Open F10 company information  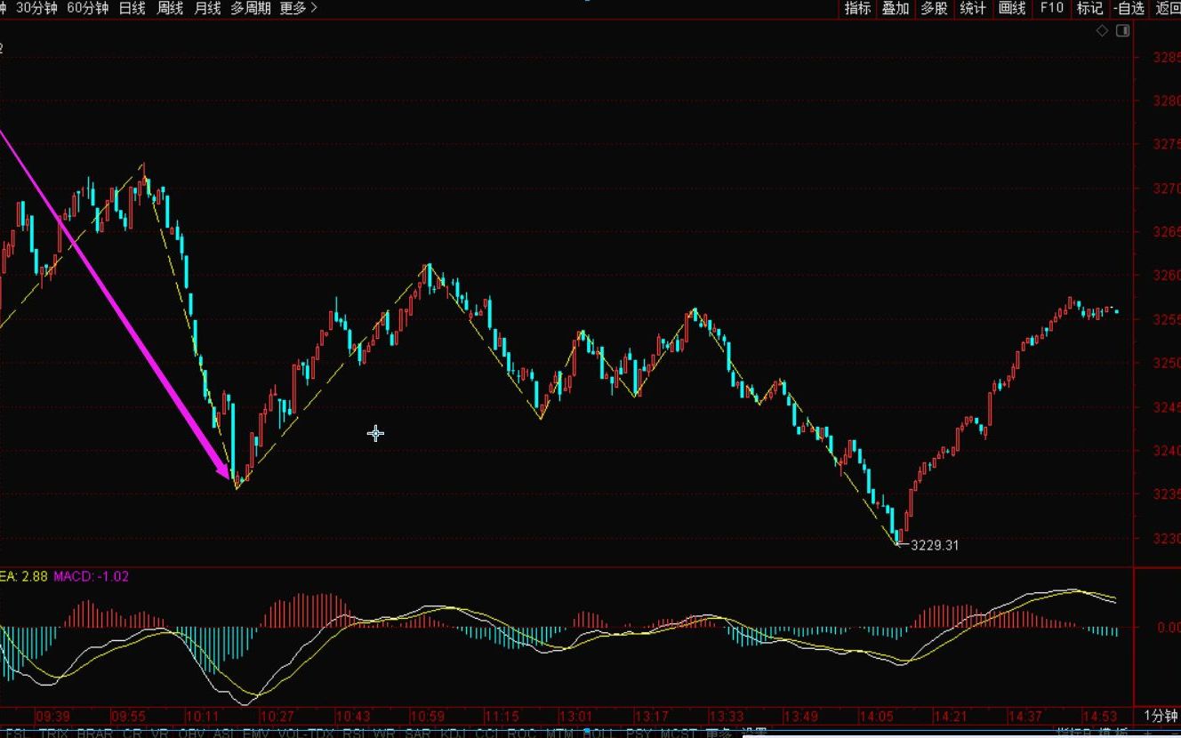coord(1051,8)
